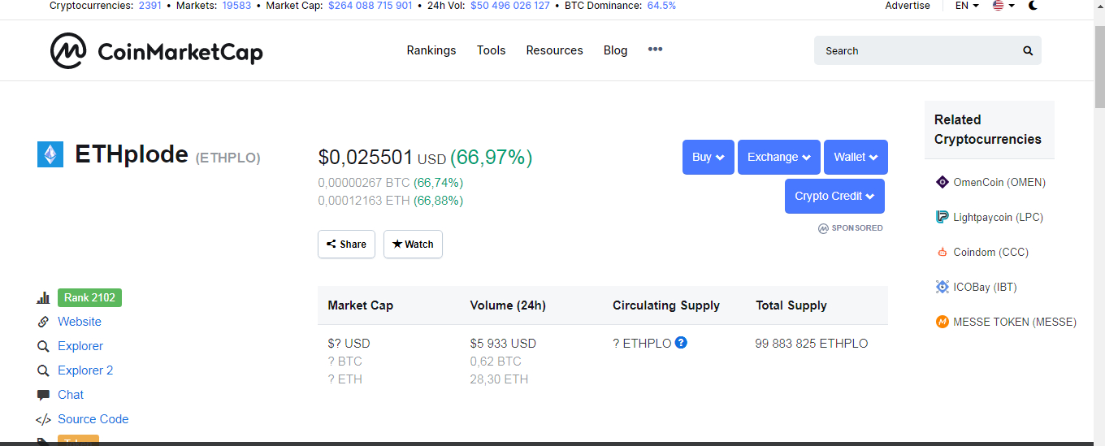Screen dimensions: 1105x446
Task: Open OmenCoin (OMEN) related link
Action: tap(999, 182)
